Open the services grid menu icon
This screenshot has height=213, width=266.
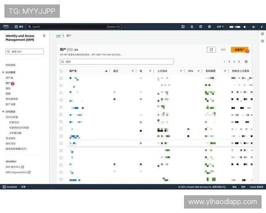point(16,27)
